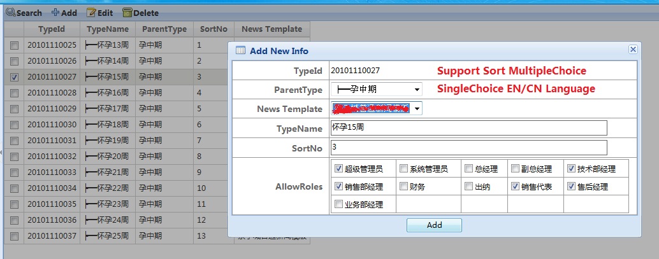Click the Add plus icon in toolbar
This screenshot has height=259, width=659.
pos(55,13)
